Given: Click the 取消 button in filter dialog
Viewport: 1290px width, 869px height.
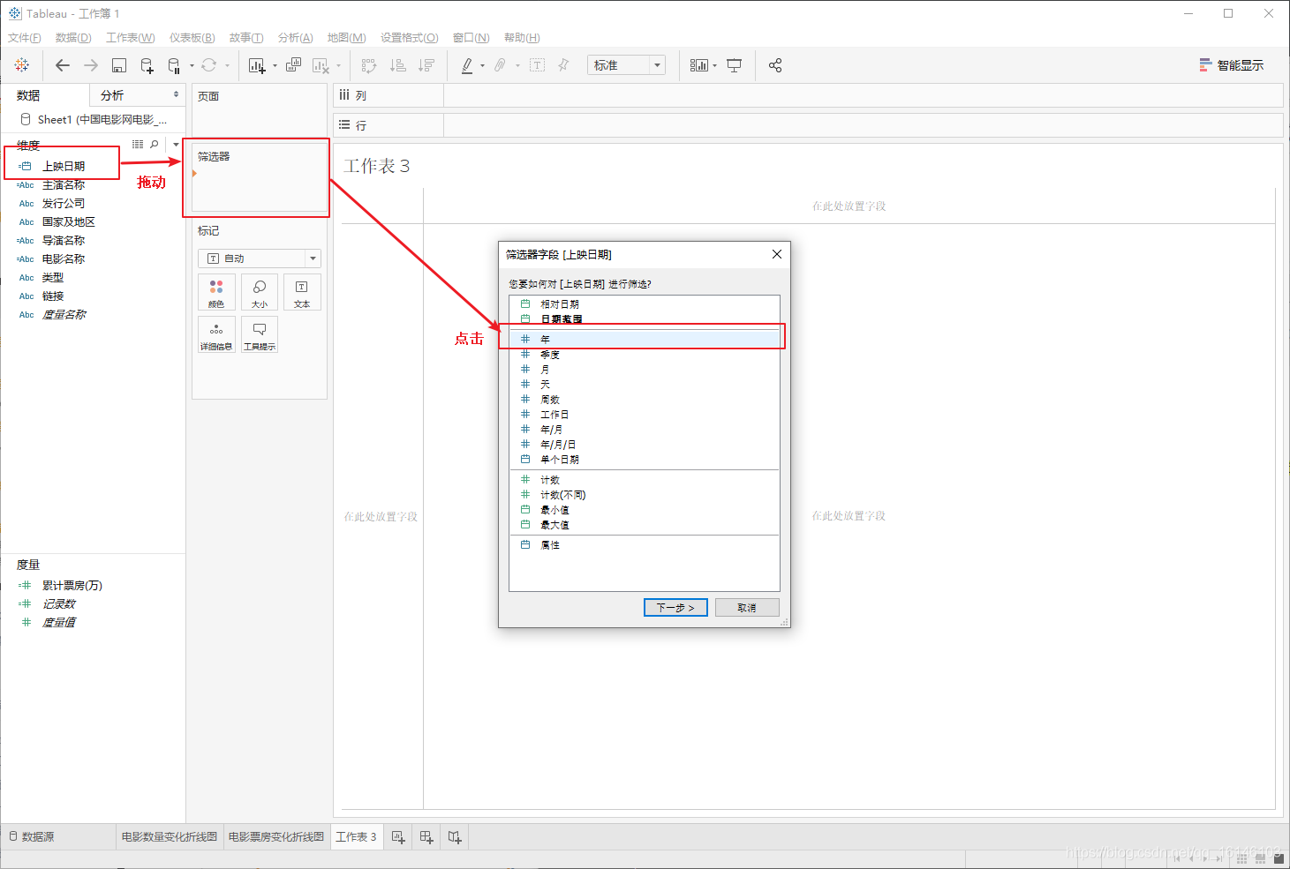Looking at the screenshot, I should 747,607.
